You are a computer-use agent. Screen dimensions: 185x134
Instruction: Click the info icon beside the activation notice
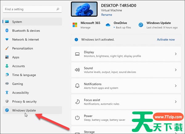(x=76, y=39)
